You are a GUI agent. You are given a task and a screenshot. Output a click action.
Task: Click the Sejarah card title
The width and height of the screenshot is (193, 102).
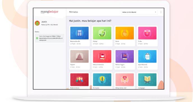pyautogui.click(x=73, y=65)
